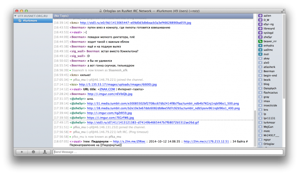Open the imgur 4gZtR59.jpg link
Screen dimensions: 299x175
pyautogui.click(x=109, y=113)
